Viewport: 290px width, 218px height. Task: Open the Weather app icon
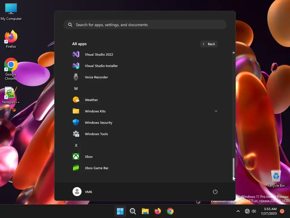76,100
